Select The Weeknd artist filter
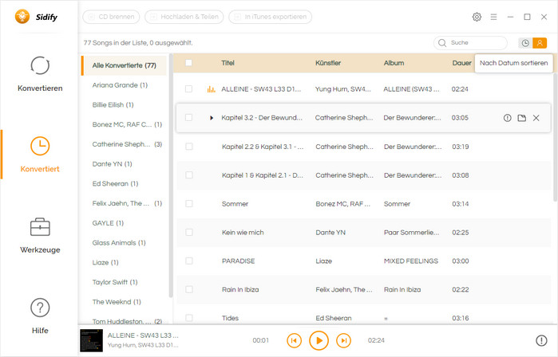Image resolution: width=558 pixels, height=357 pixels. pyautogui.click(x=117, y=302)
